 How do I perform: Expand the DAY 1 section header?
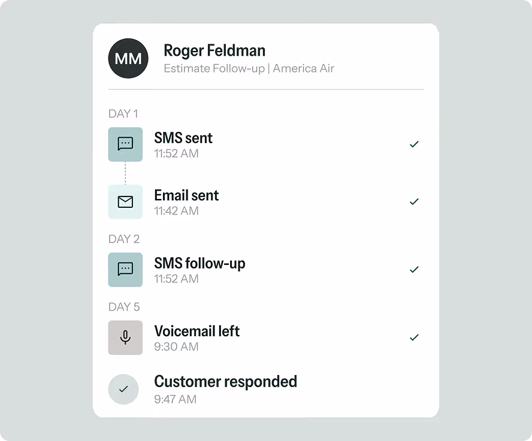click(123, 113)
